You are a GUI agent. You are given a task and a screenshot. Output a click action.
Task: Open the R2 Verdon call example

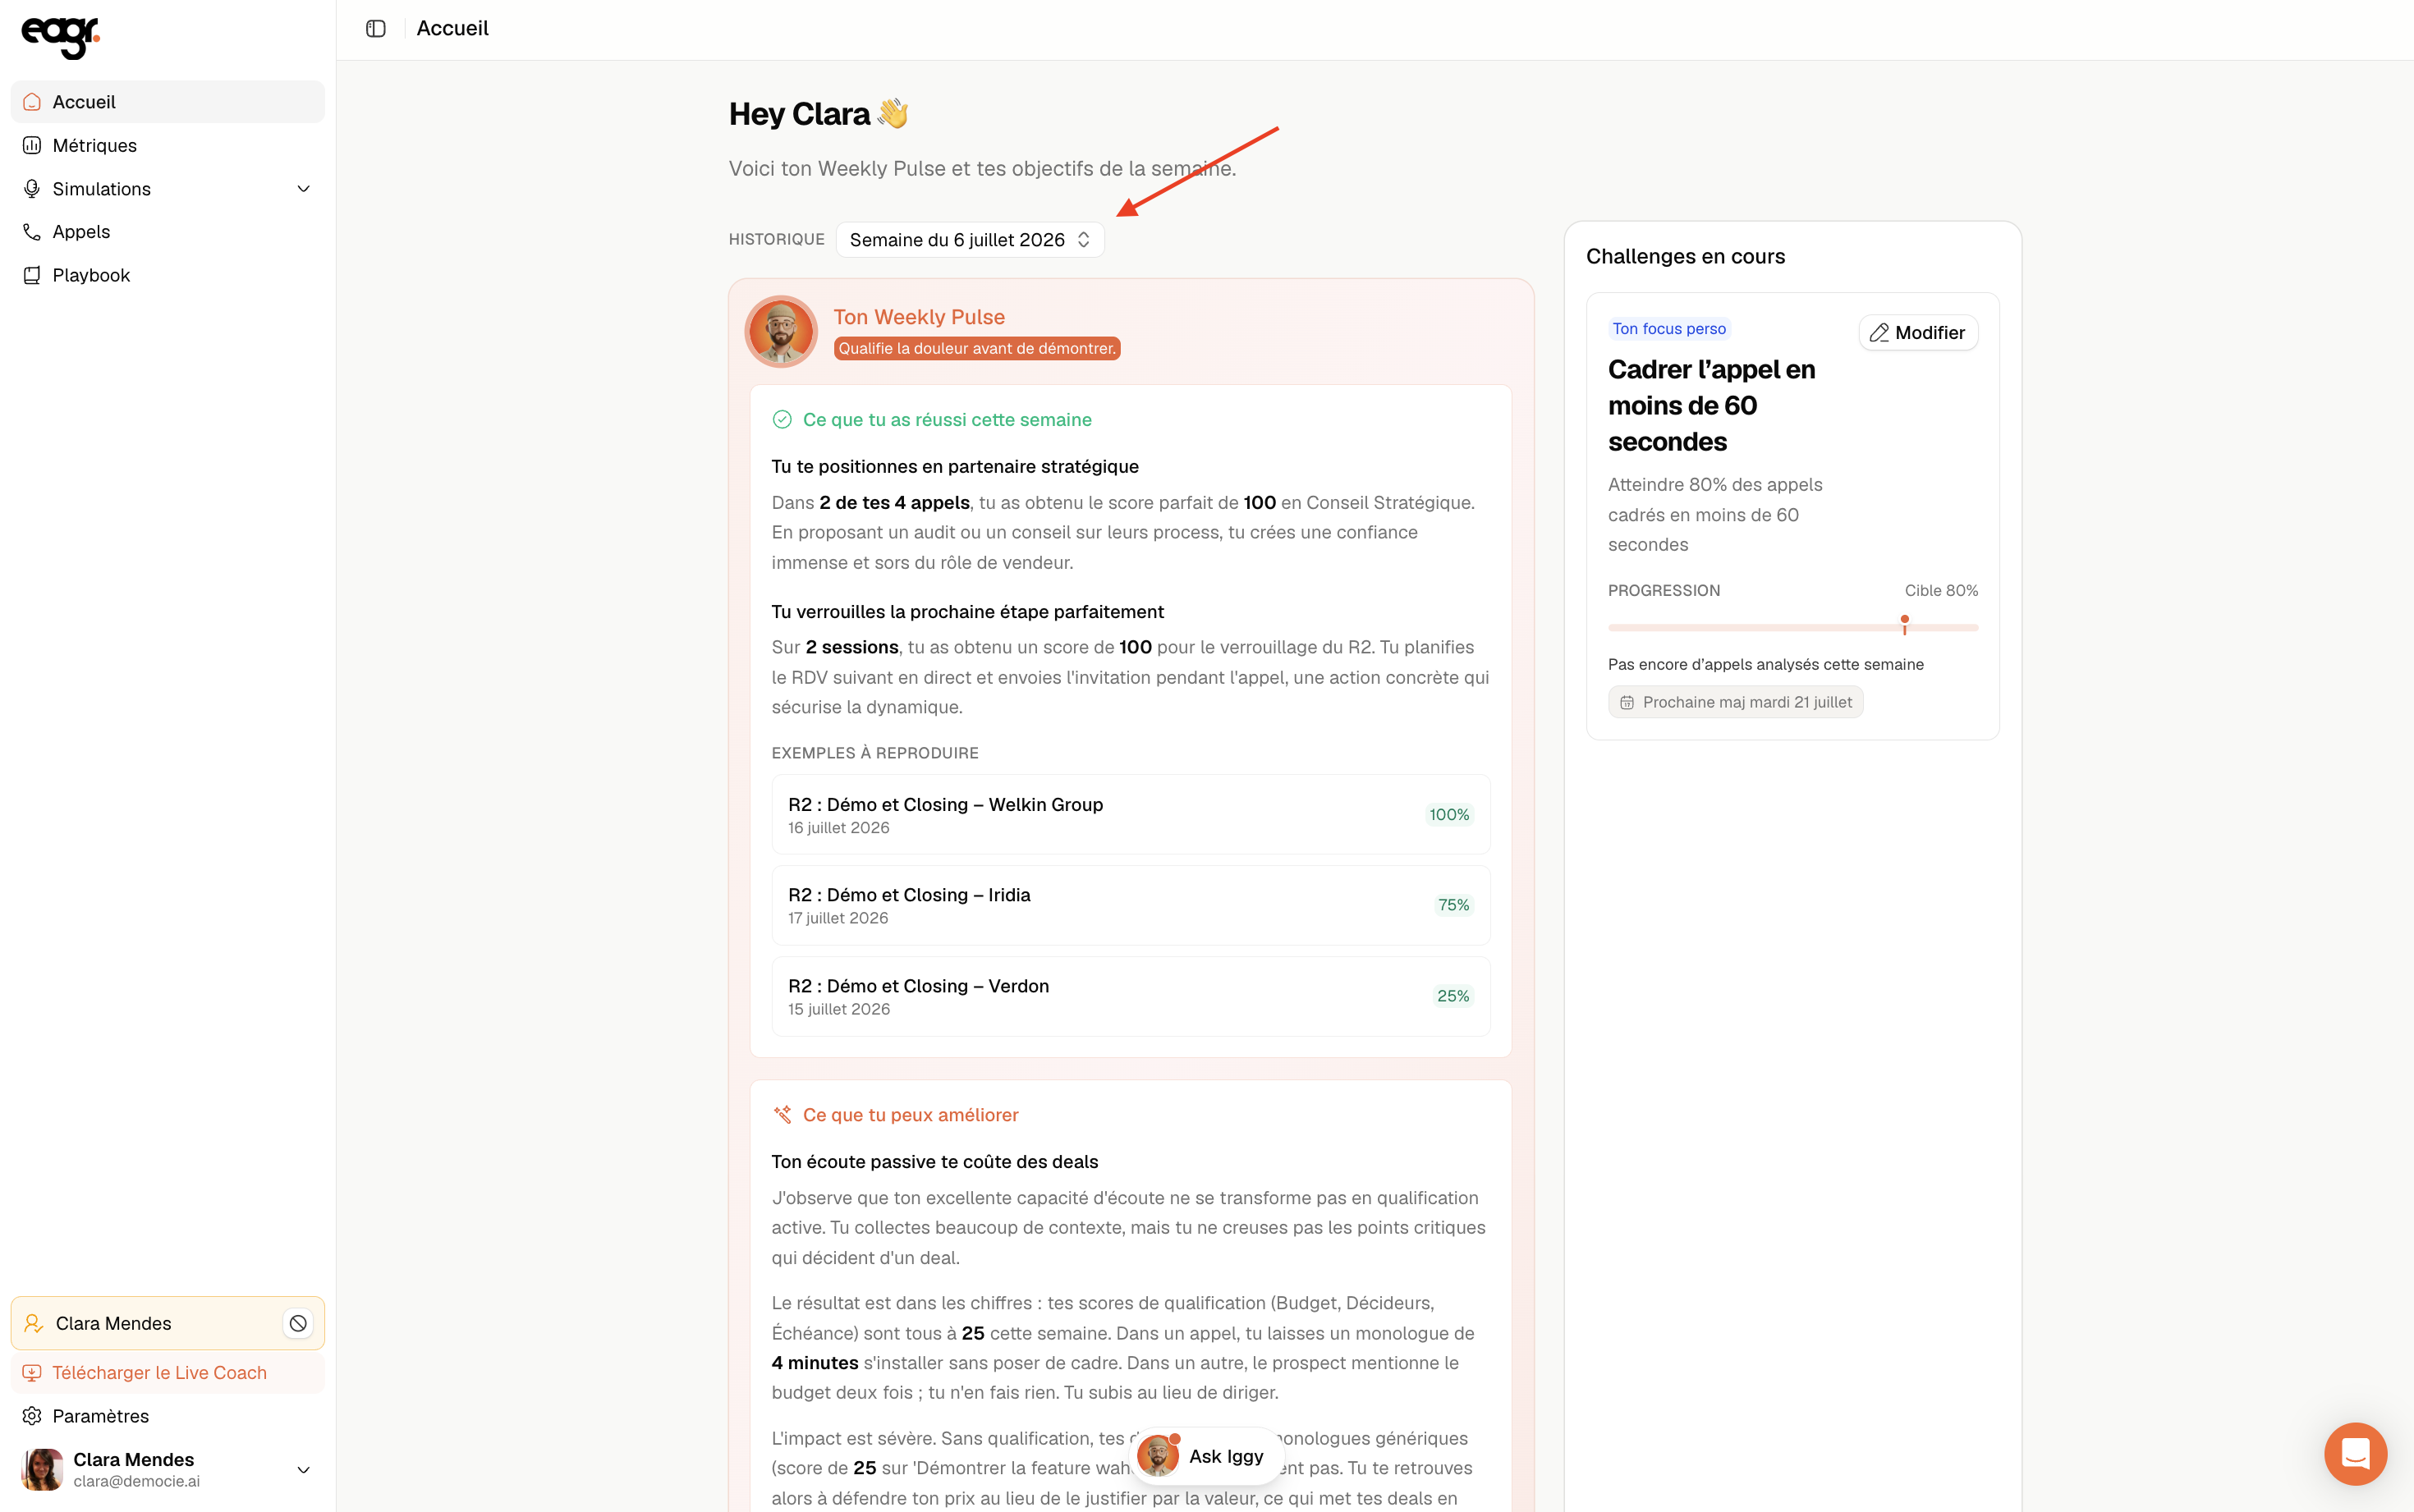click(x=1130, y=996)
